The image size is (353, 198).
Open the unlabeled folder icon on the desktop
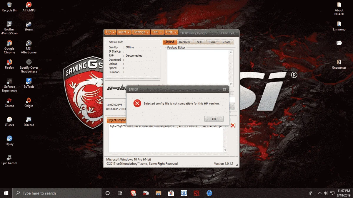click(x=339, y=43)
